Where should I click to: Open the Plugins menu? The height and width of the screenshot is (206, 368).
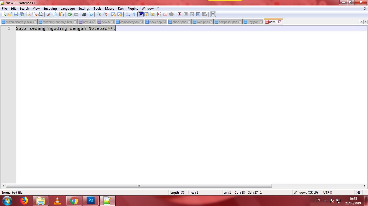pyautogui.click(x=133, y=8)
